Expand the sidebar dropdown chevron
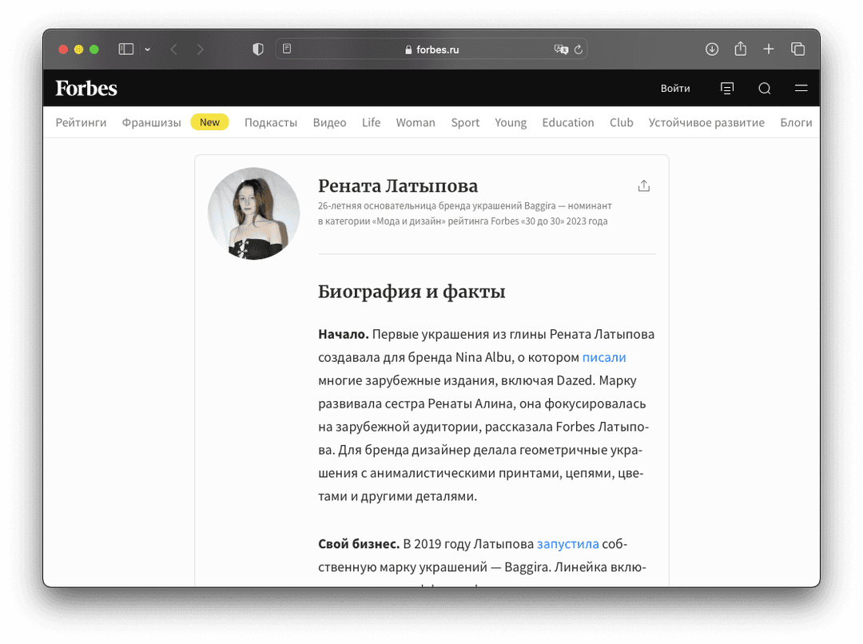The width and height of the screenshot is (863, 644). [x=147, y=50]
